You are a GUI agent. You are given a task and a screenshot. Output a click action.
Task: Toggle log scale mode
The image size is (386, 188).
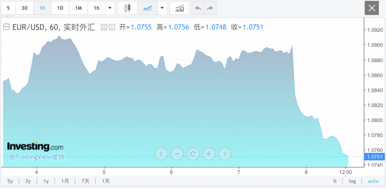coord(352,181)
